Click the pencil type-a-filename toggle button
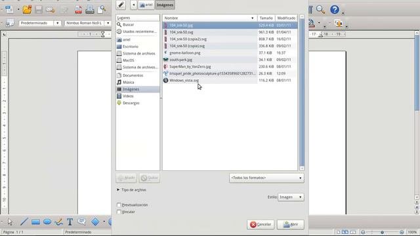 121,5
